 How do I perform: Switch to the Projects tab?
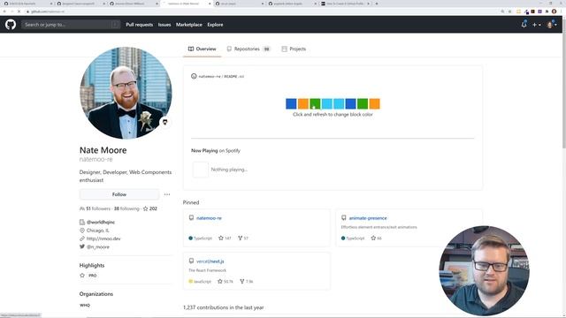(x=294, y=49)
